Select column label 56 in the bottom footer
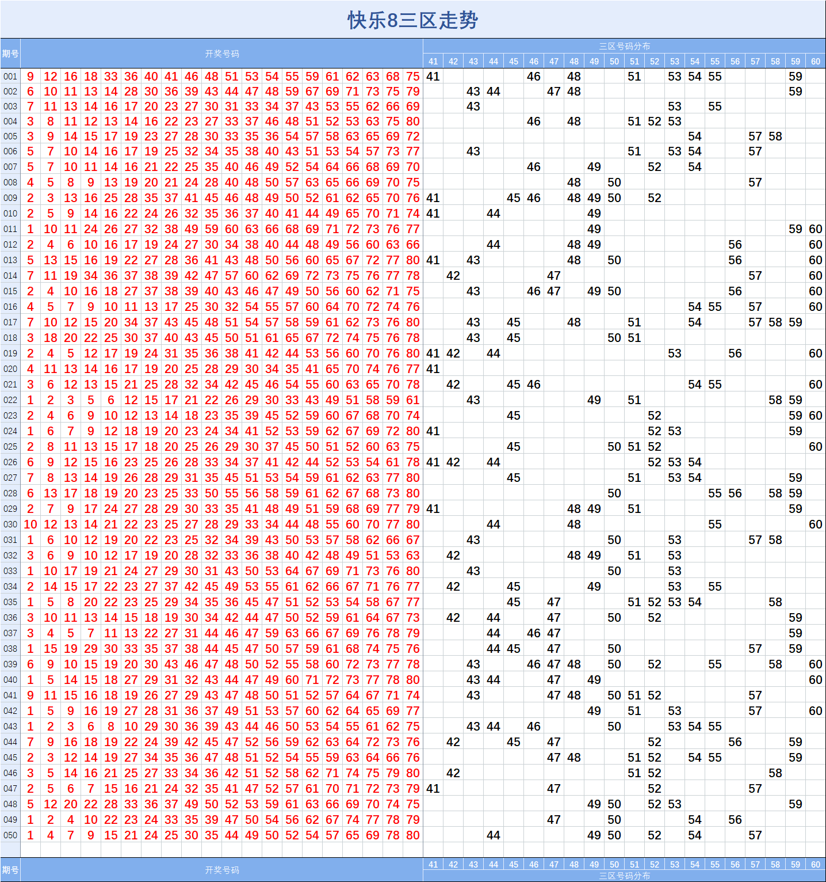The width and height of the screenshot is (826, 882). click(x=735, y=864)
